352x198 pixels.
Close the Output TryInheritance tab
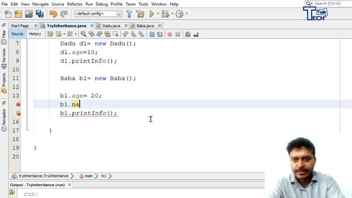[70, 185]
